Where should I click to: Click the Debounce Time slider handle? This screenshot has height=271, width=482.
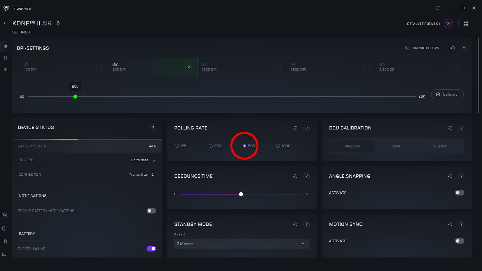coord(241,194)
